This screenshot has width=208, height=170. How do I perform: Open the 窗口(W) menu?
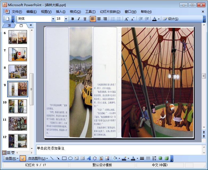[x=130, y=12]
